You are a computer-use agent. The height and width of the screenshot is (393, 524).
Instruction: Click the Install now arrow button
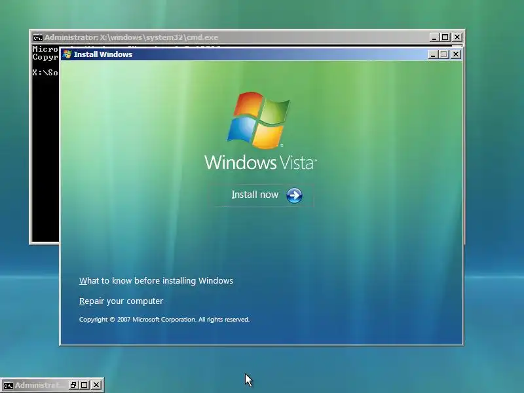click(x=294, y=195)
